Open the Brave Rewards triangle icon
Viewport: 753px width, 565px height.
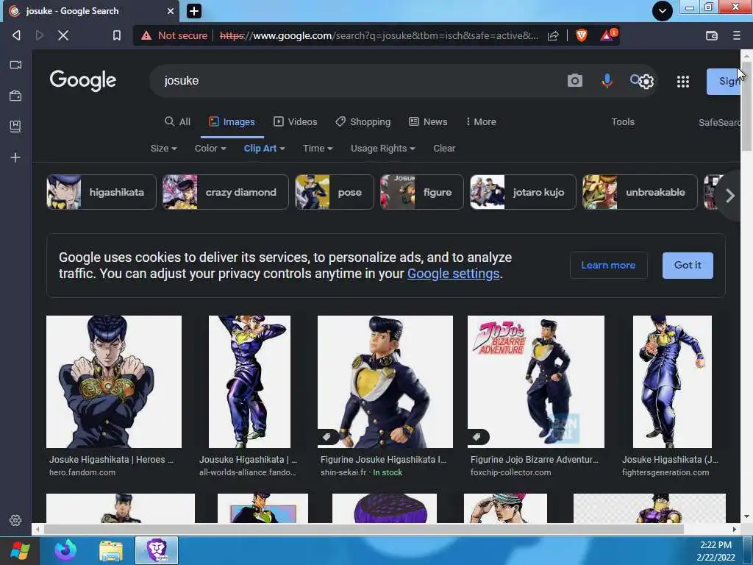(x=608, y=35)
